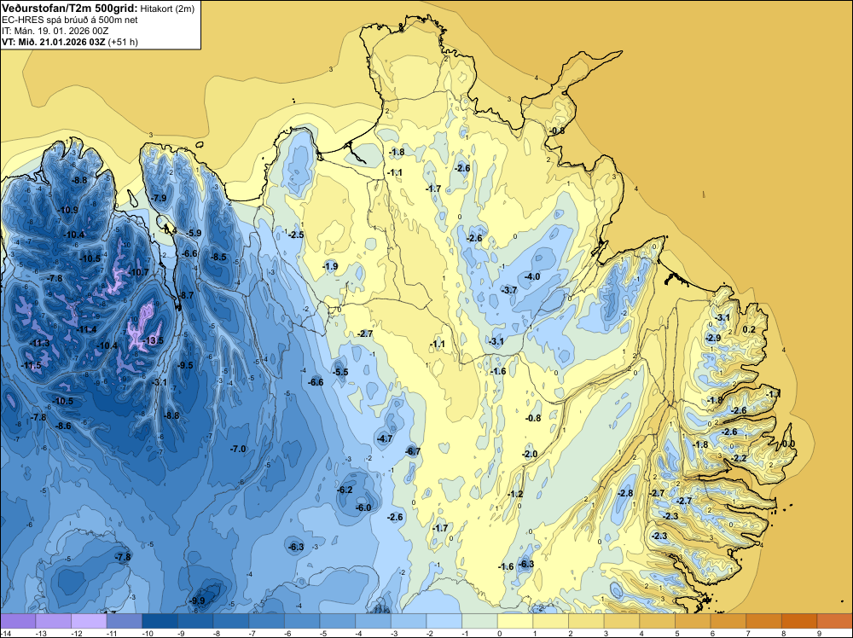Click the legend swatch between 4 and 5
The image size is (853, 638).
tap(657, 621)
